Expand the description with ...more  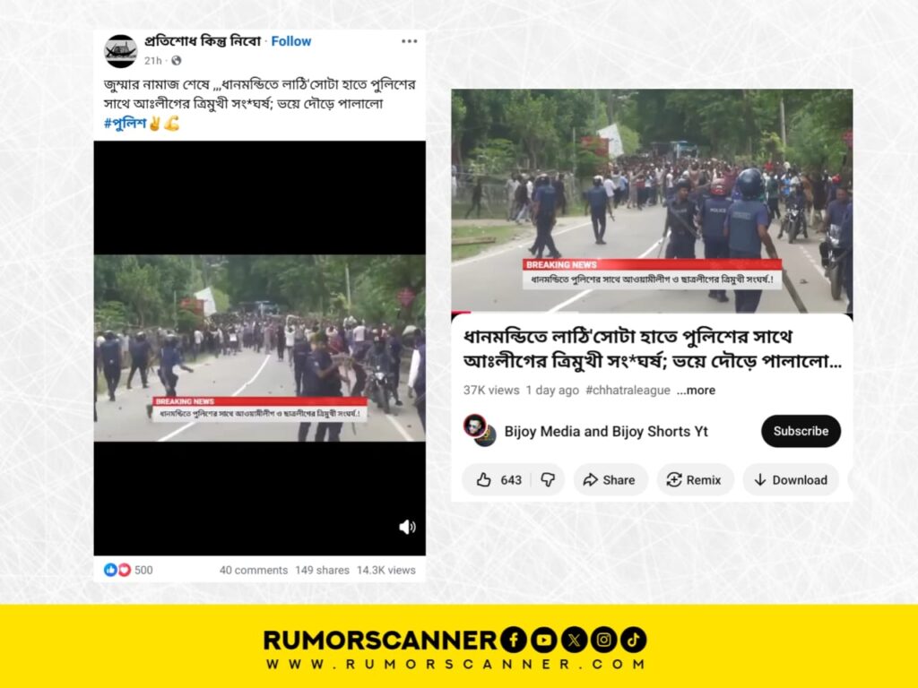click(696, 391)
